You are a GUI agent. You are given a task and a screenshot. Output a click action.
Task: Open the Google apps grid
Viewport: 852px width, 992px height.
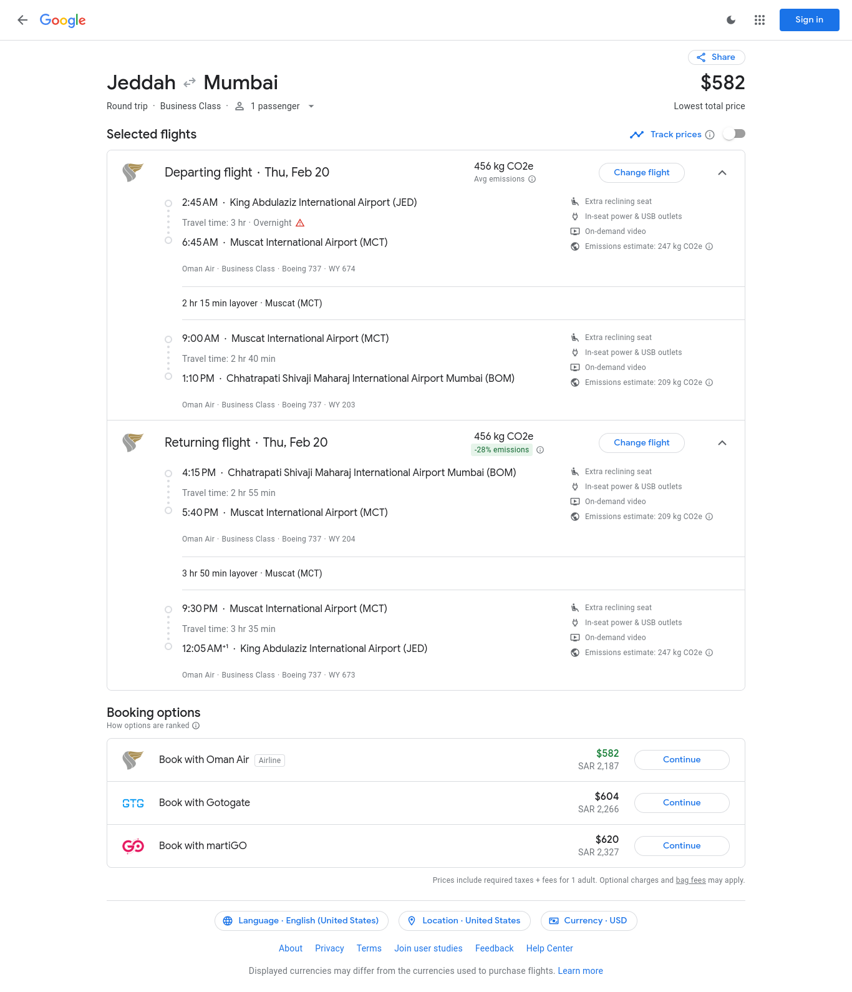click(759, 20)
